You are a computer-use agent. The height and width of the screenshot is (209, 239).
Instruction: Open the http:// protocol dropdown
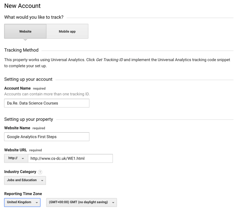(16, 159)
